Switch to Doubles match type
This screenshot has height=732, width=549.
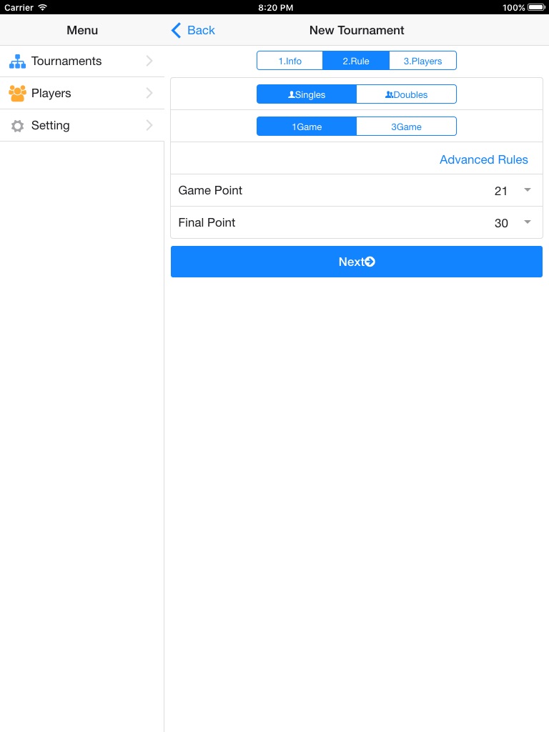point(406,94)
